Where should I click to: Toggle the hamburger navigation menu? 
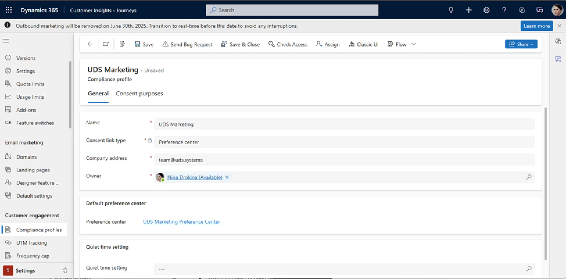[x=6, y=41]
